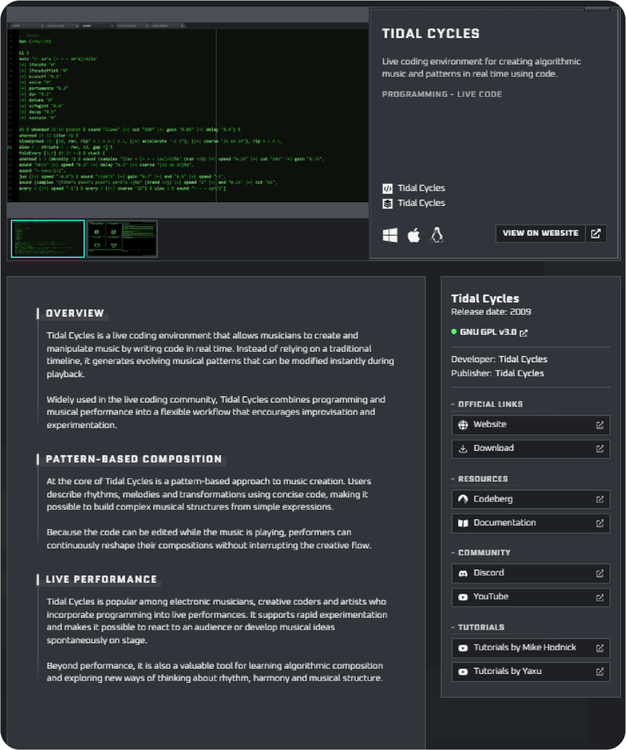Click the Community section label
This screenshot has width=626, height=750.
tap(484, 553)
